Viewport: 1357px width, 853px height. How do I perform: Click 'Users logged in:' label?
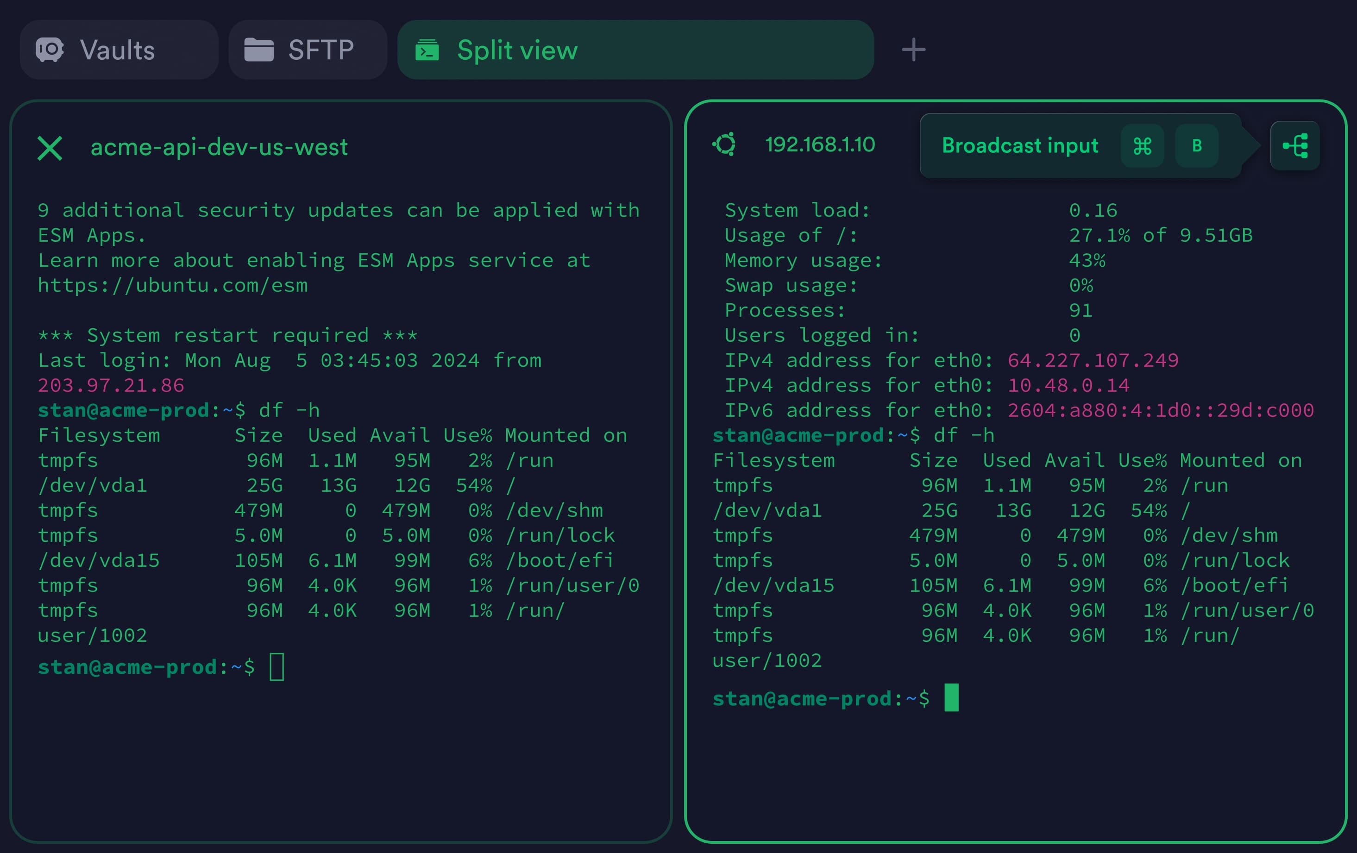[x=822, y=335]
